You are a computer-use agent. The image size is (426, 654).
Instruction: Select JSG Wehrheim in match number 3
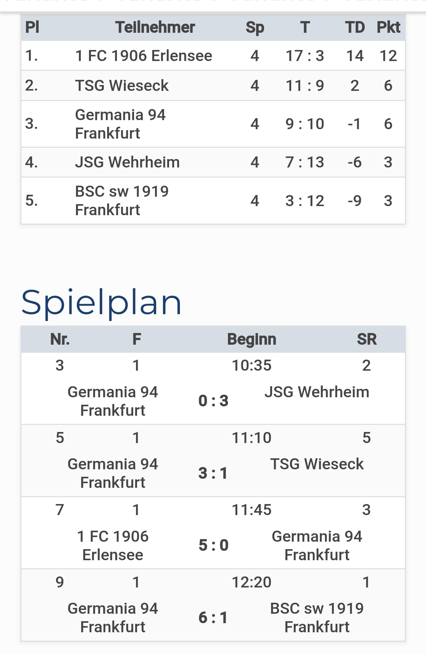point(317,392)
